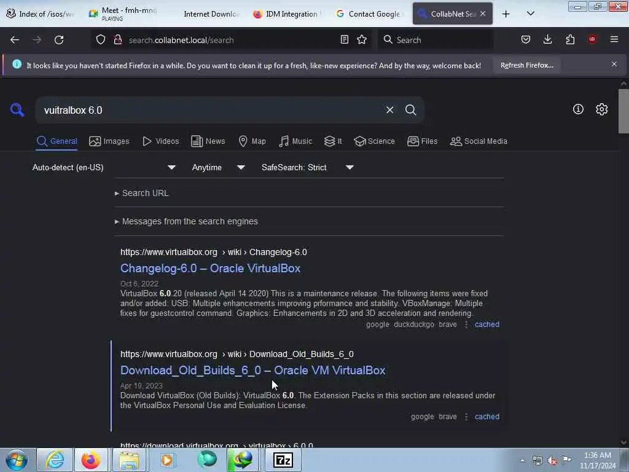Bookmark this page with star icon
Image resolution: width=629 pixels, height=472 pixels.
[362, 39]
